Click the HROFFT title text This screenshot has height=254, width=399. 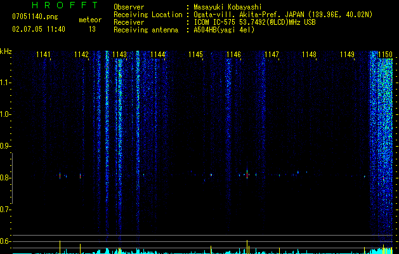pos(65,5)
